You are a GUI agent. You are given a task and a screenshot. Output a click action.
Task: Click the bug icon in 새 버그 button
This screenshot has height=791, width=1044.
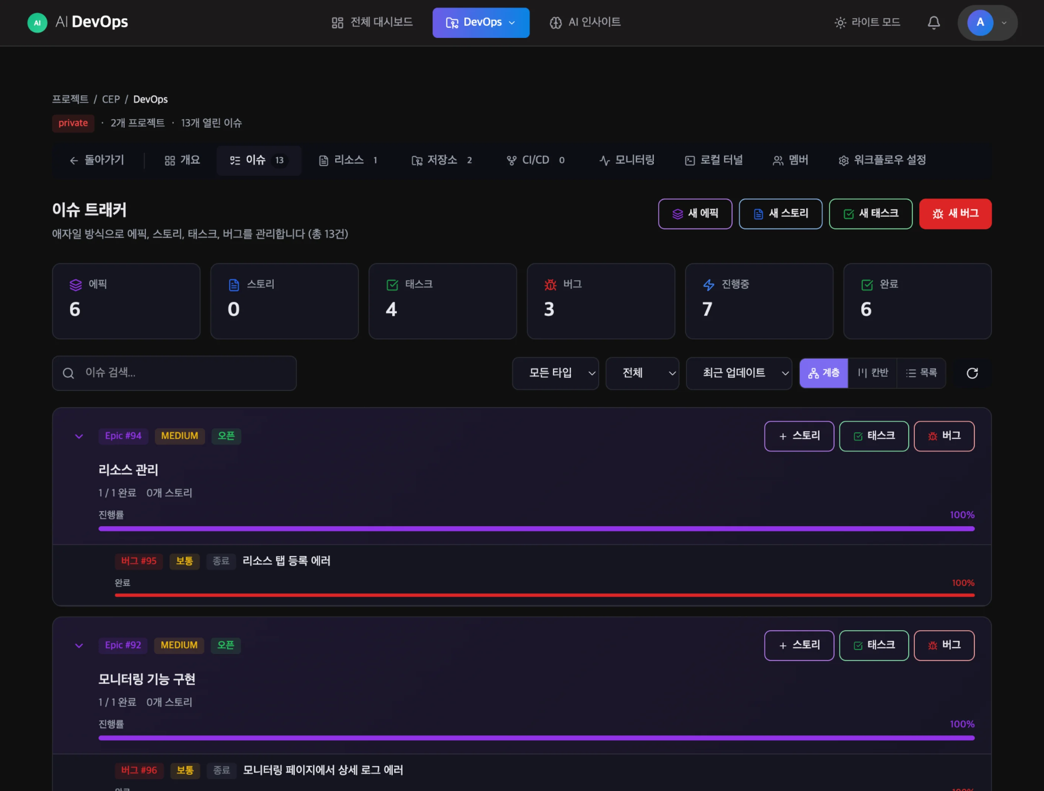[938, 214]
